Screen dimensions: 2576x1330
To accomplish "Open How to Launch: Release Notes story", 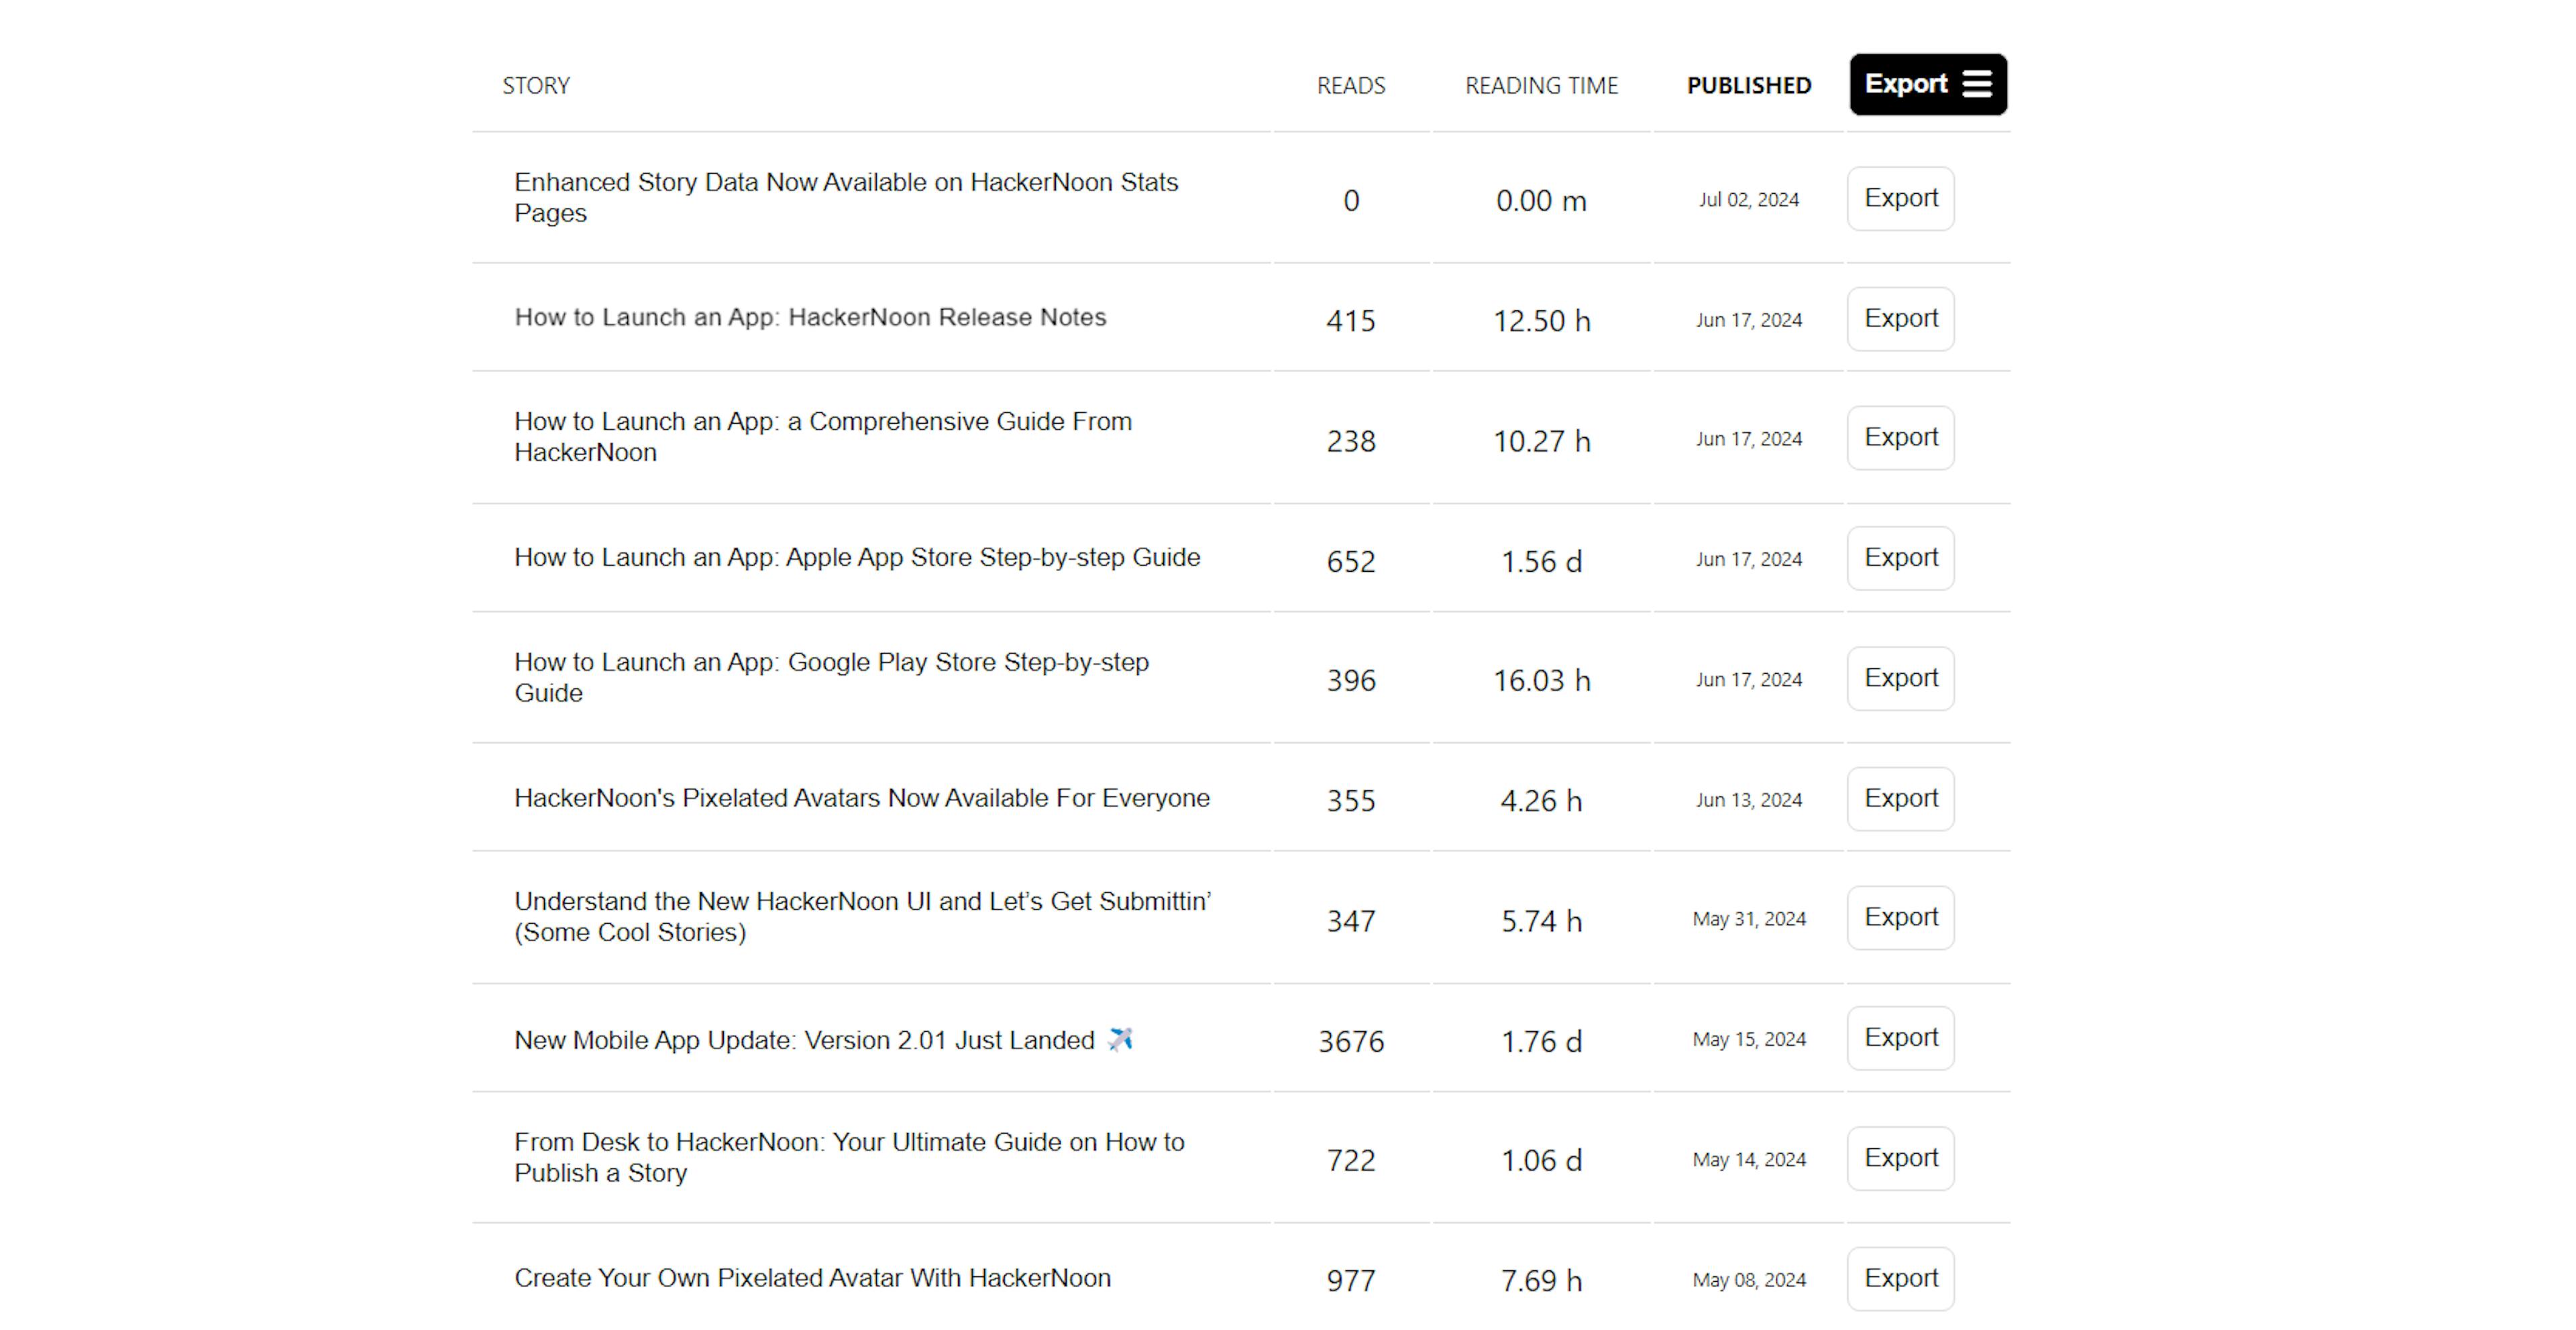I will (x=810, y=318).
